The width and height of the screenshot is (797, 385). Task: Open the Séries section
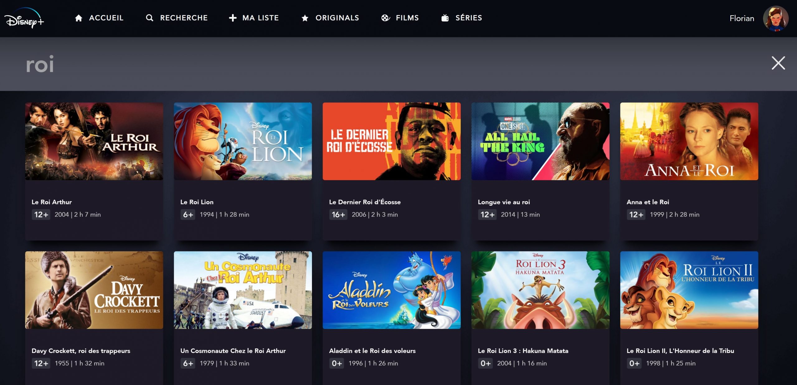point(469,18)
